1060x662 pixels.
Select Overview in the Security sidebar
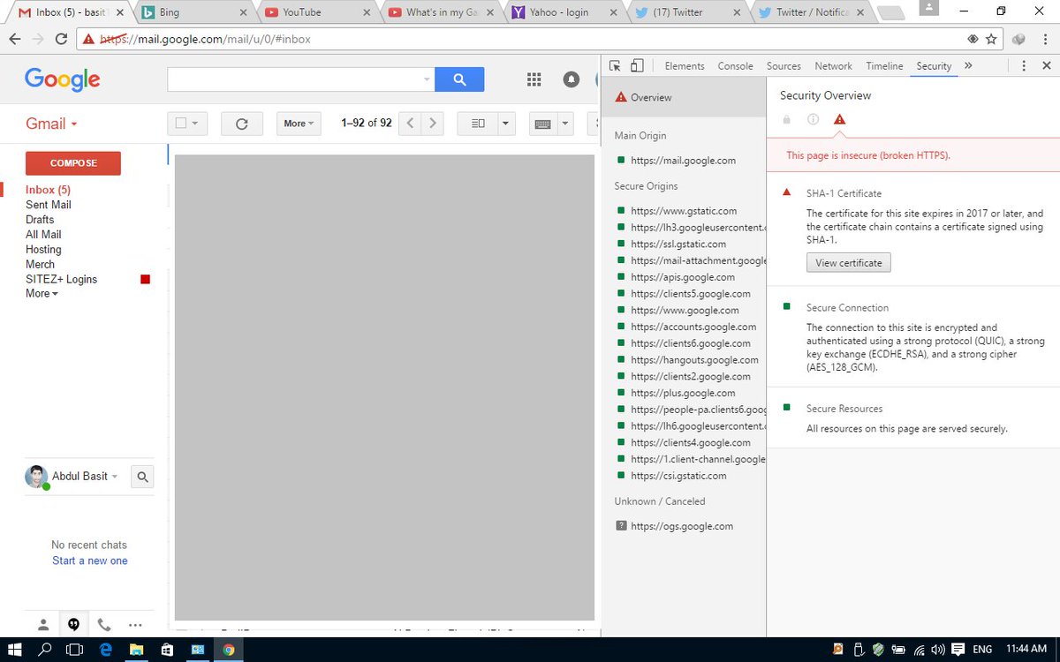(683, 97)
